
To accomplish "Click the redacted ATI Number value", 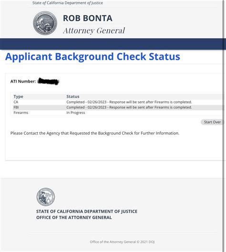I will point(48,82).
